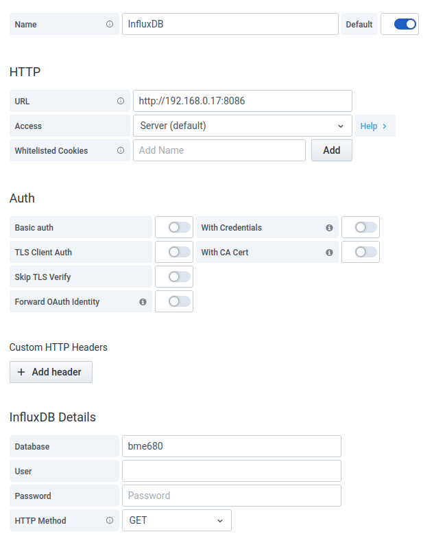Enable Forward OAuth Identity switch
The image size is (434, 545).
click(179, 301)
